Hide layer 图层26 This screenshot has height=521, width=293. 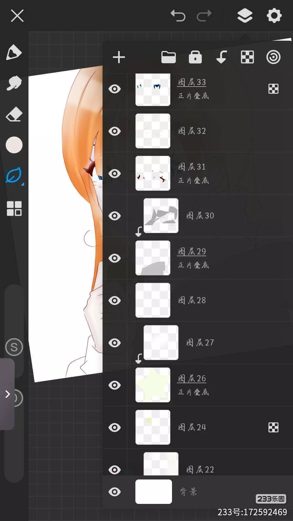click(x=115, y=385)
